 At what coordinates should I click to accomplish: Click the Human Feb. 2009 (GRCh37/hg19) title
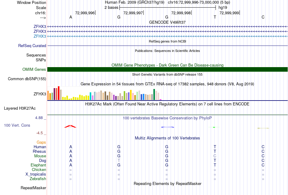[134, 2]
